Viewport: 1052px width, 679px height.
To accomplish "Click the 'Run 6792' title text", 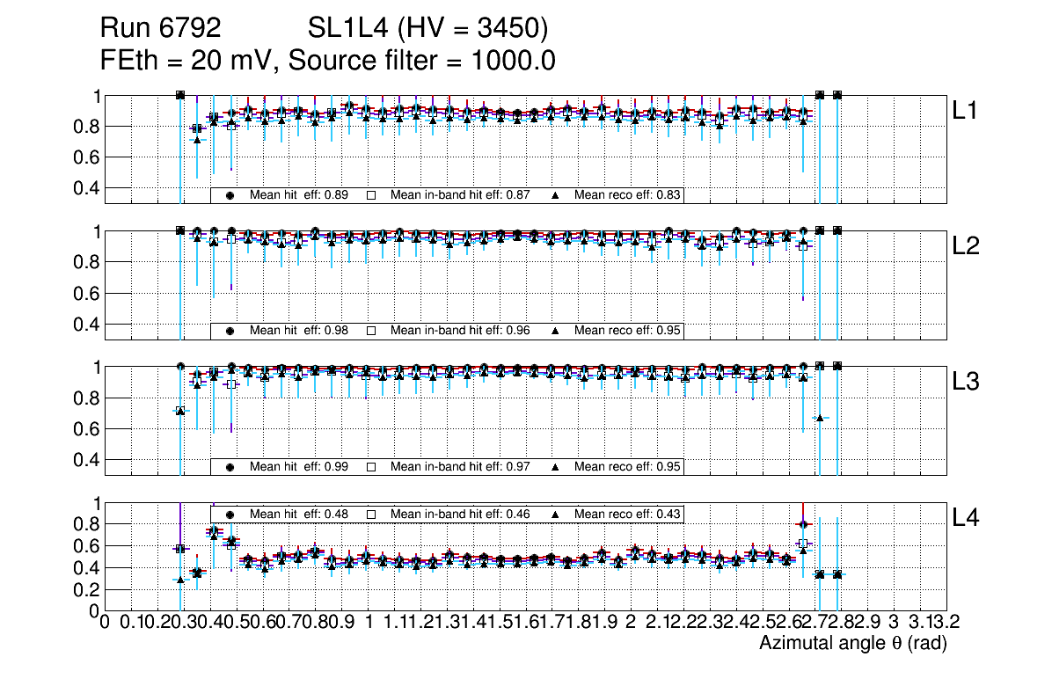I will pyautogui.click(x=160, y=30).
